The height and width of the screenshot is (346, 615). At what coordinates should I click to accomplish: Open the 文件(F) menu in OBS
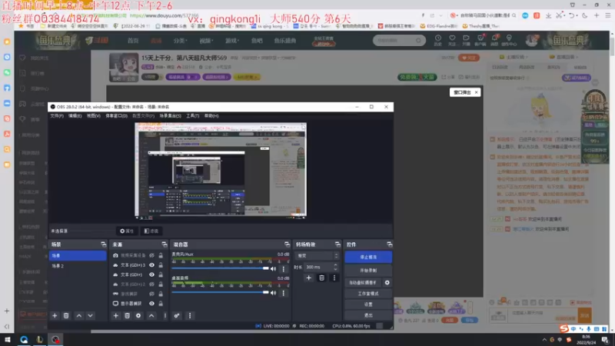pyautogui.click(x=56, y=116)
